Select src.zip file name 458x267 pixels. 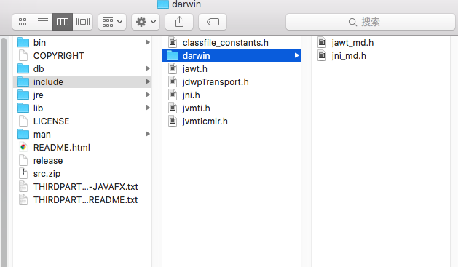(47, 174)
